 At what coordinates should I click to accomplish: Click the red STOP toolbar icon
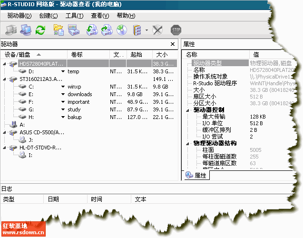(176, 30)
